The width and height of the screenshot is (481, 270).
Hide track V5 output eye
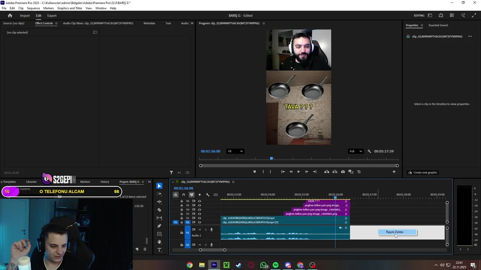(200, 205)
